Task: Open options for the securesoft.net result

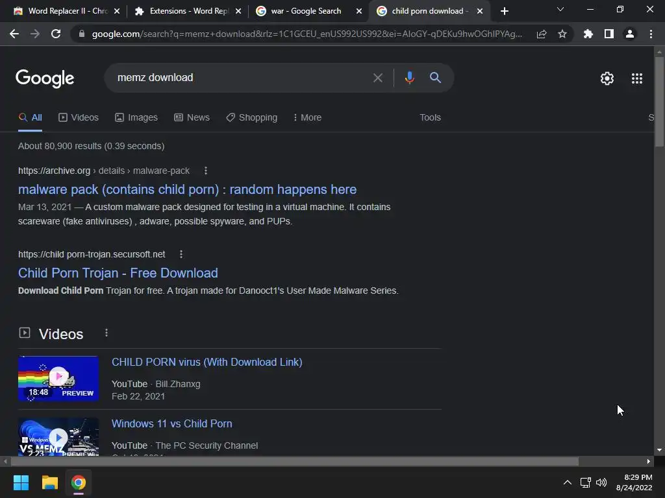Action: (x=181, y=254)
